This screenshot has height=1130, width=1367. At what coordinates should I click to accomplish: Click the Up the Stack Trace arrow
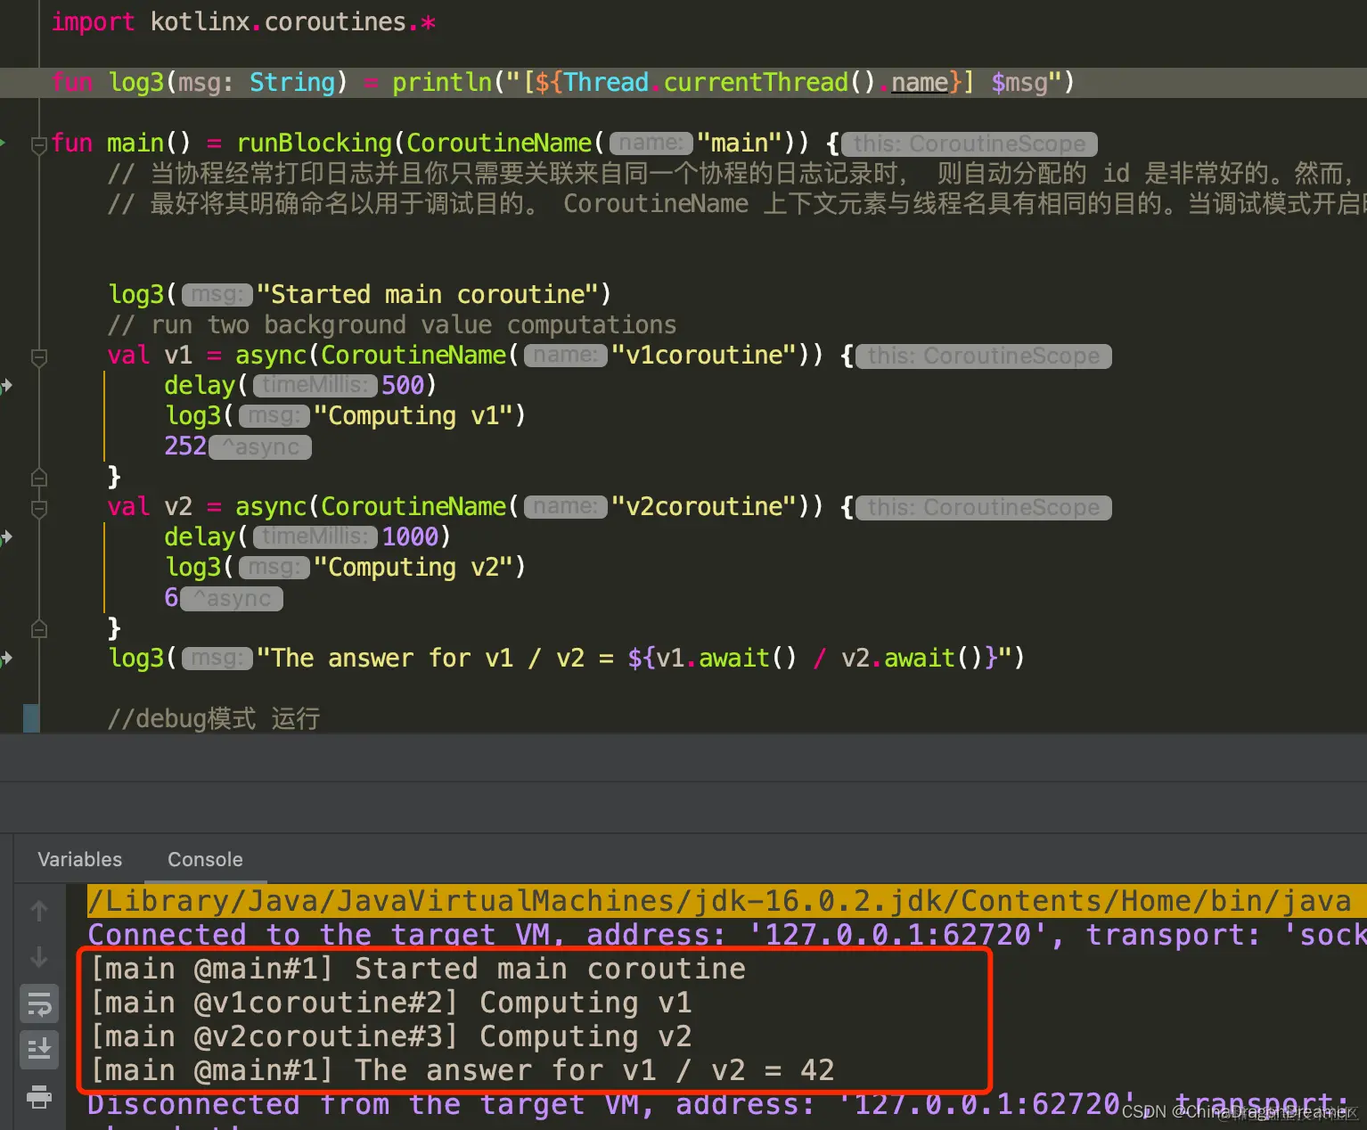click(x=39, y=911)
